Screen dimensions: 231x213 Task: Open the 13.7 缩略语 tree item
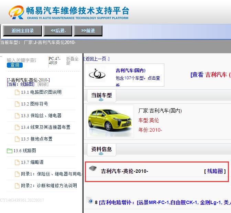[x=32, y=162]
